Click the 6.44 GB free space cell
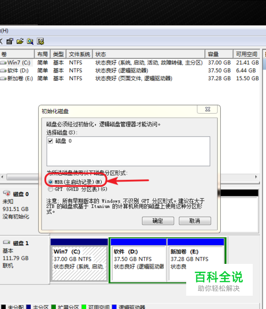 pos(246,71)
